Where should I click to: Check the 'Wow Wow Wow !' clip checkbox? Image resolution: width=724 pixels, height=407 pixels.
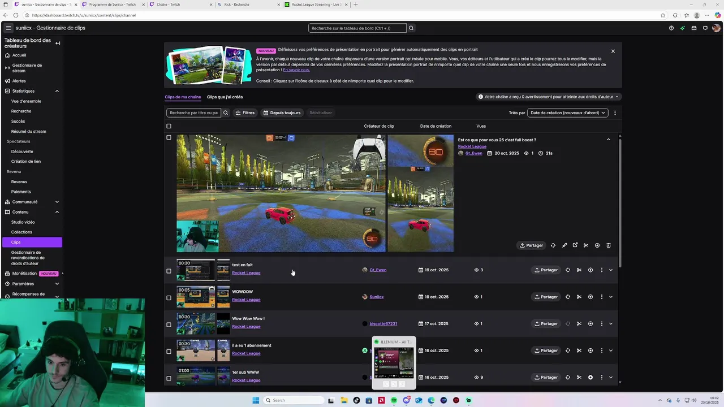pyautogui.click(x=169, y=324)
